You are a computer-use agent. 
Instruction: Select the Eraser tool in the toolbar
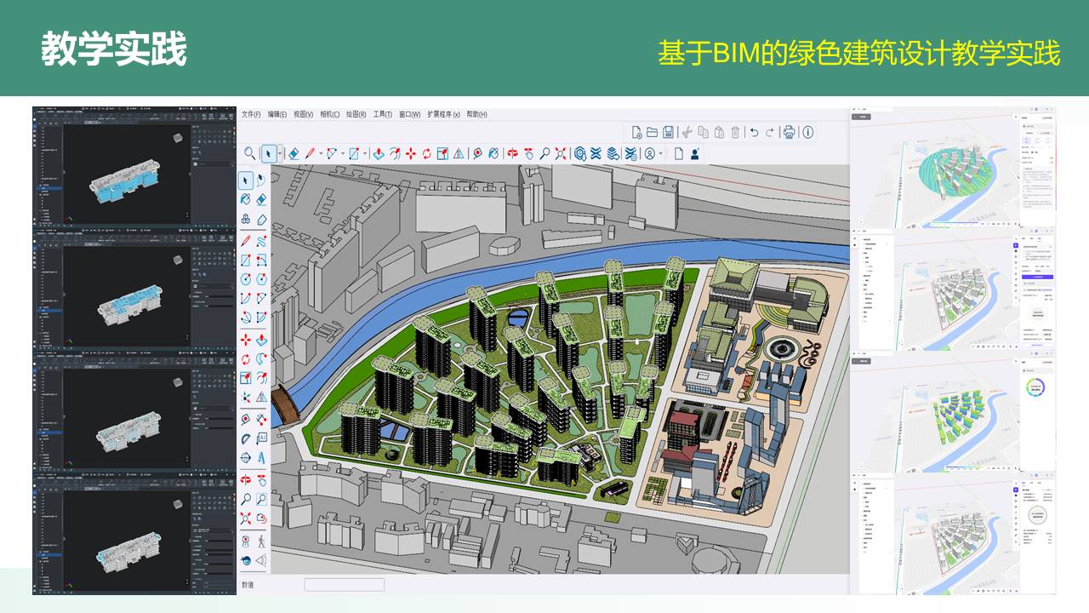pos(294,153)
